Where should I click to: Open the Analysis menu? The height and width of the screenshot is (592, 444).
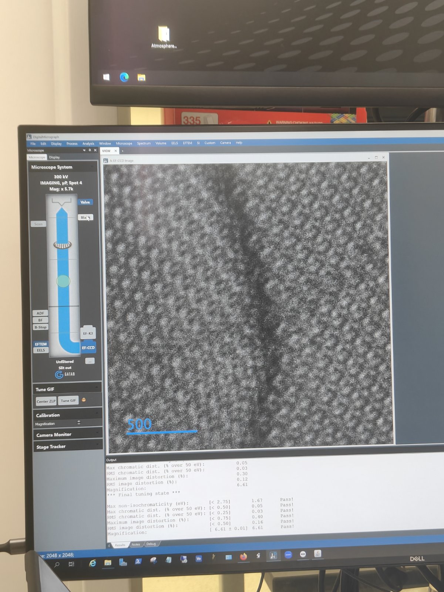point(88,144)
